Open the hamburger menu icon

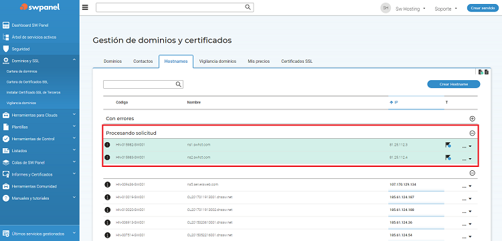pos(85,7)
